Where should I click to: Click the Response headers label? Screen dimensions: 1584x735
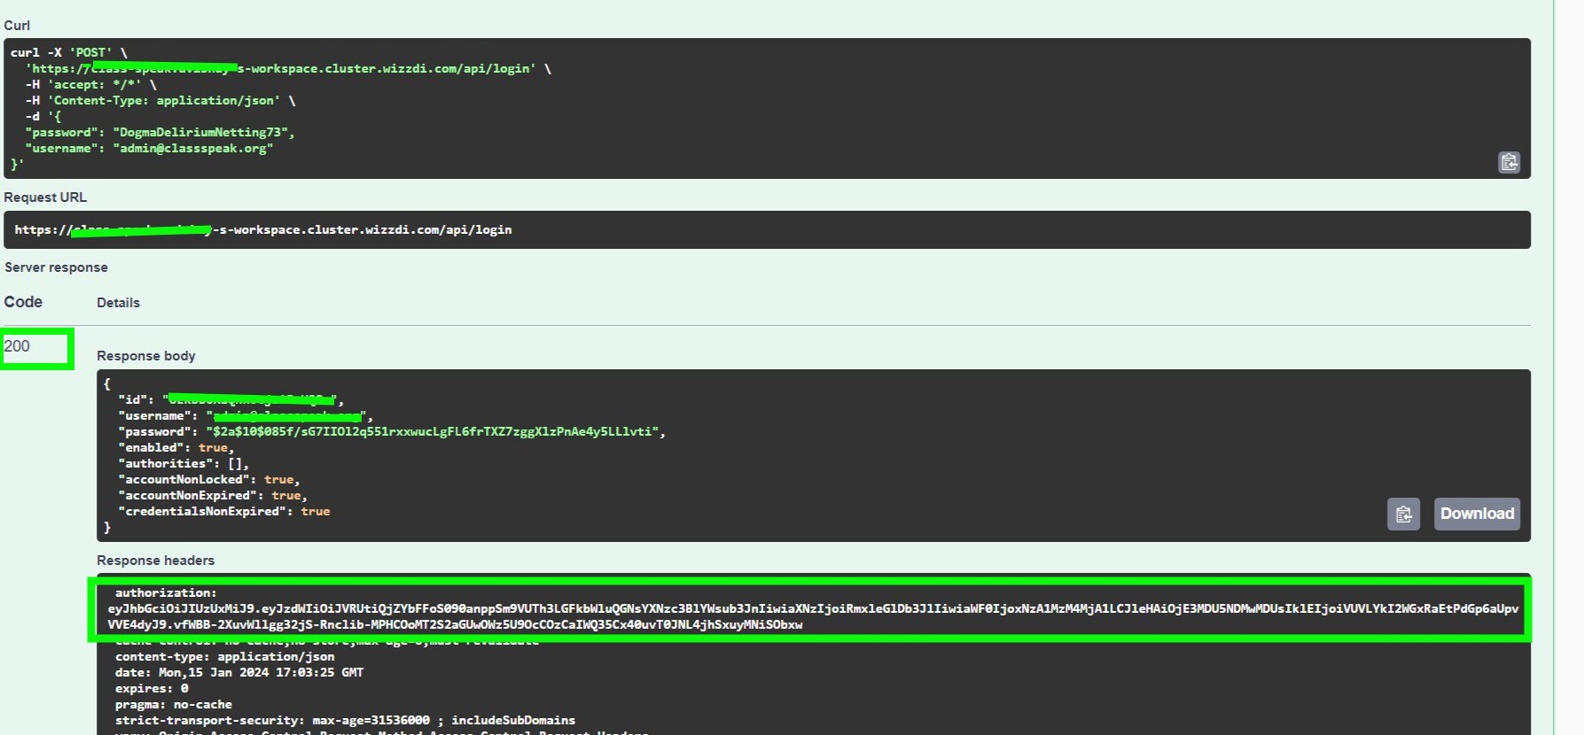pyautogui.click(x=156, y=560)
